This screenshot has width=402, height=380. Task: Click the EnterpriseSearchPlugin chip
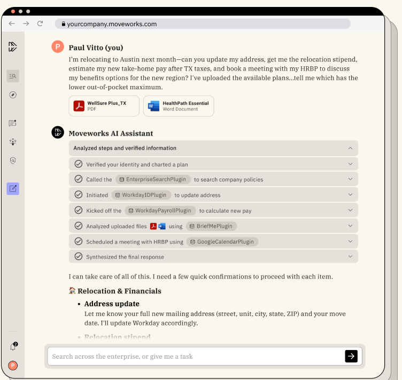[153, 180]
